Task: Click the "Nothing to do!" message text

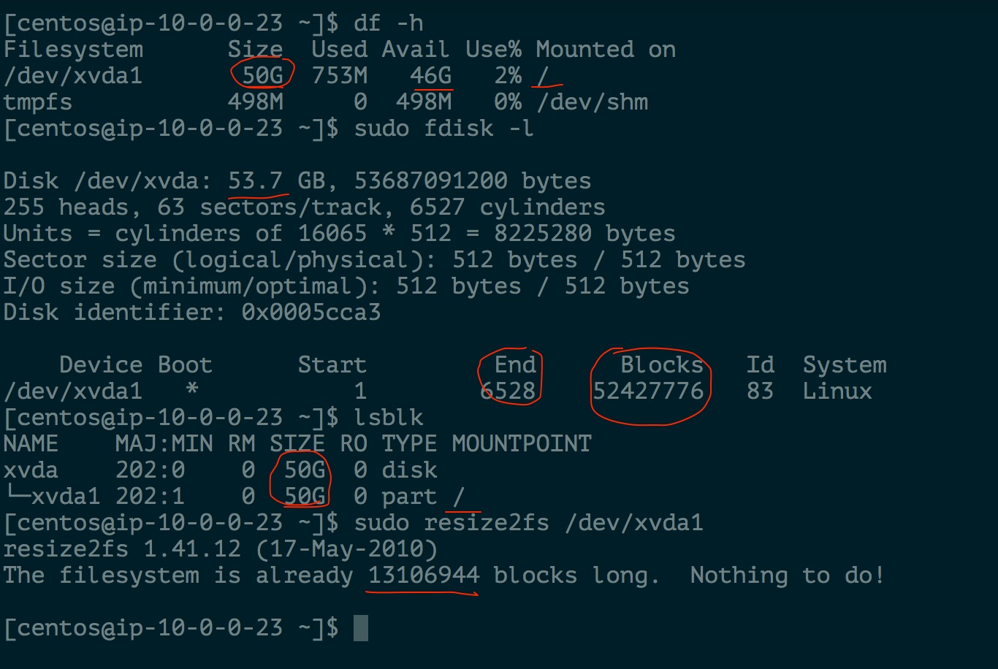Action: pos(788,575)
